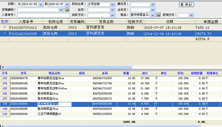Focus the 入库单号 input field
Image resolution: width=222 pixels, height=127 pixels.
point(43,15)
